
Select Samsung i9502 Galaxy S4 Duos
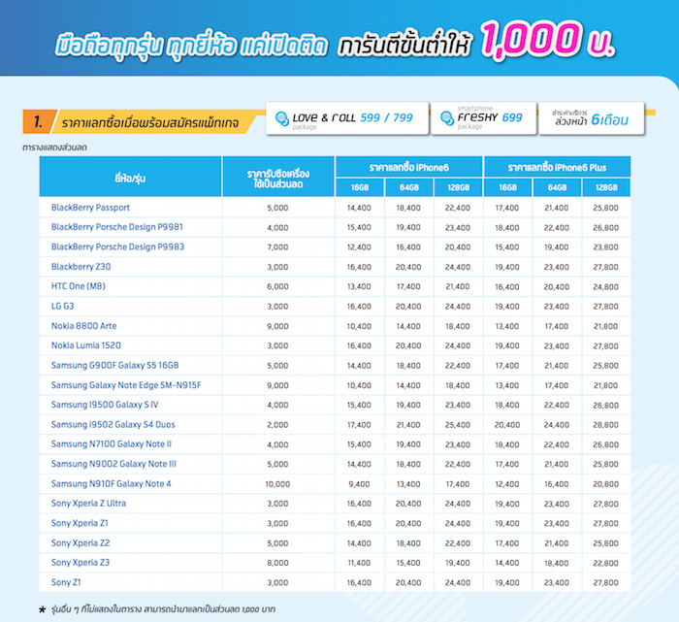click(x=113, y=424)
